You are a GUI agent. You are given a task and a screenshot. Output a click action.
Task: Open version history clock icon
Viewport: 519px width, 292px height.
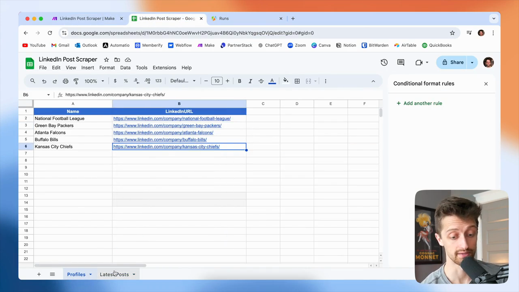coord(384,62)
